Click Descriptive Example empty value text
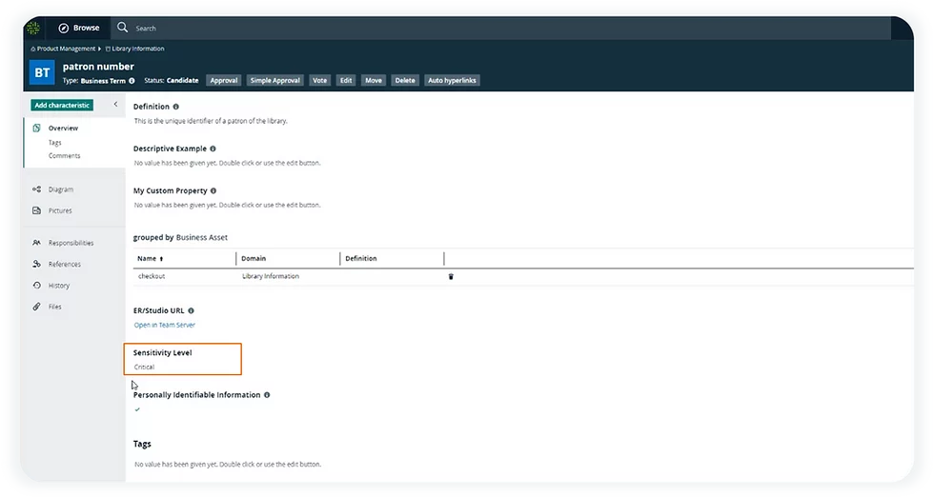This screenshot has height=498, width=934. [x=227, y=163]
